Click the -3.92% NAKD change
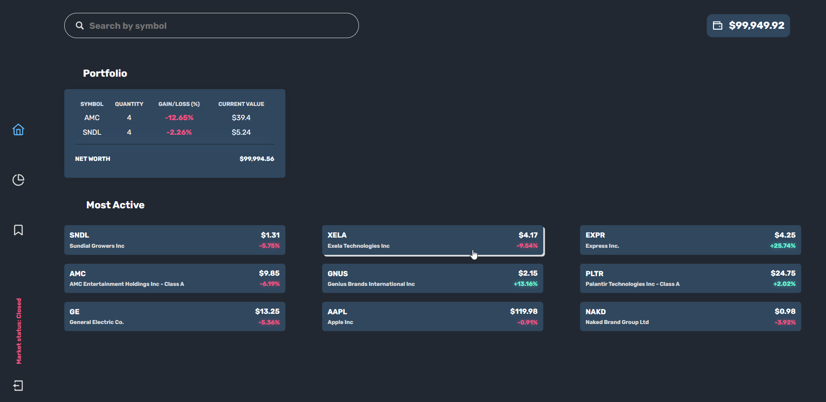Viewport: 826px width, 402px height. [x=785, y=322]
